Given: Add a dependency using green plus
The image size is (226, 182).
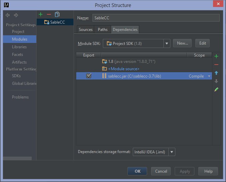Looking at the screenshot, I should pos(216,56).
